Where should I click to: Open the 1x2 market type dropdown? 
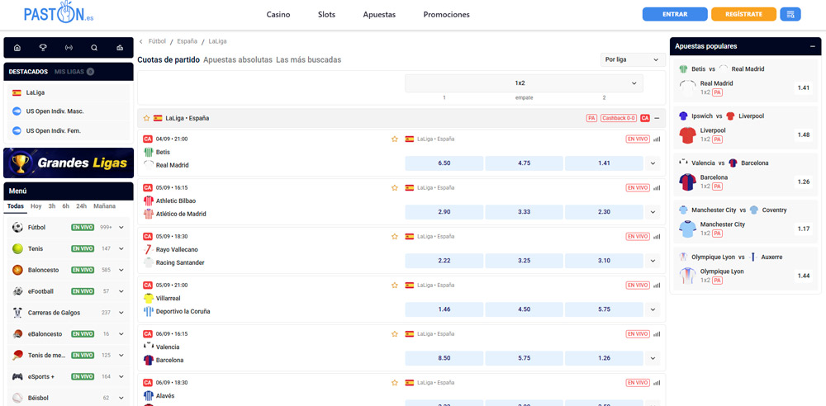pyautogui.click(x=524, y=83)
